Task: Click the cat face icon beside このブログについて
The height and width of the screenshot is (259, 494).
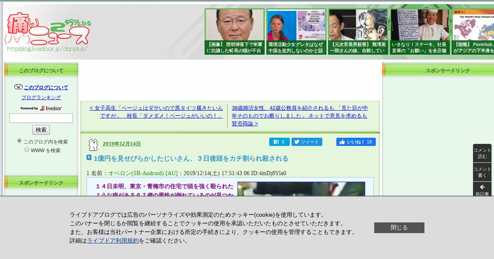Action: click(18, 87)
